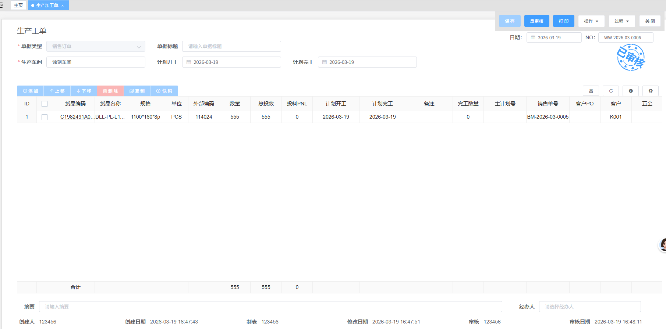Expand the 单据类型 dropdown
Image resolution: width=666 pixels, height=329 pixels.
(138, 47)
